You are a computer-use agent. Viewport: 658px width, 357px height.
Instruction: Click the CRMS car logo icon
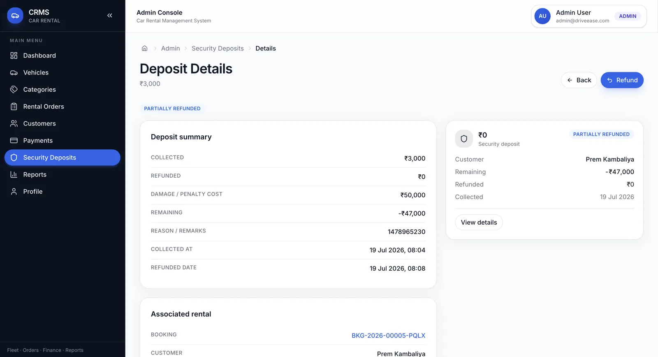[15, 16]
